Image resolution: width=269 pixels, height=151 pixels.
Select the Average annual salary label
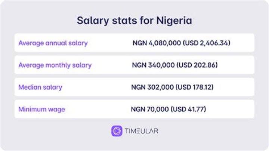point(53,43)
